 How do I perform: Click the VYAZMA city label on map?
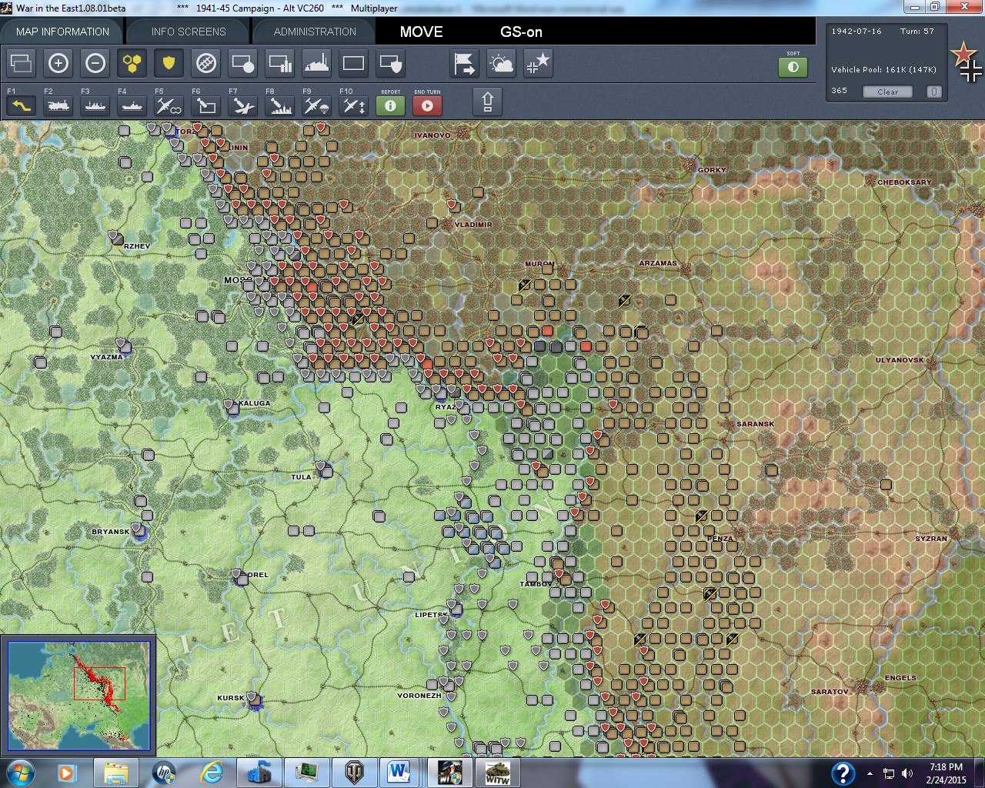pyautogui.click(x=106, y=357)
